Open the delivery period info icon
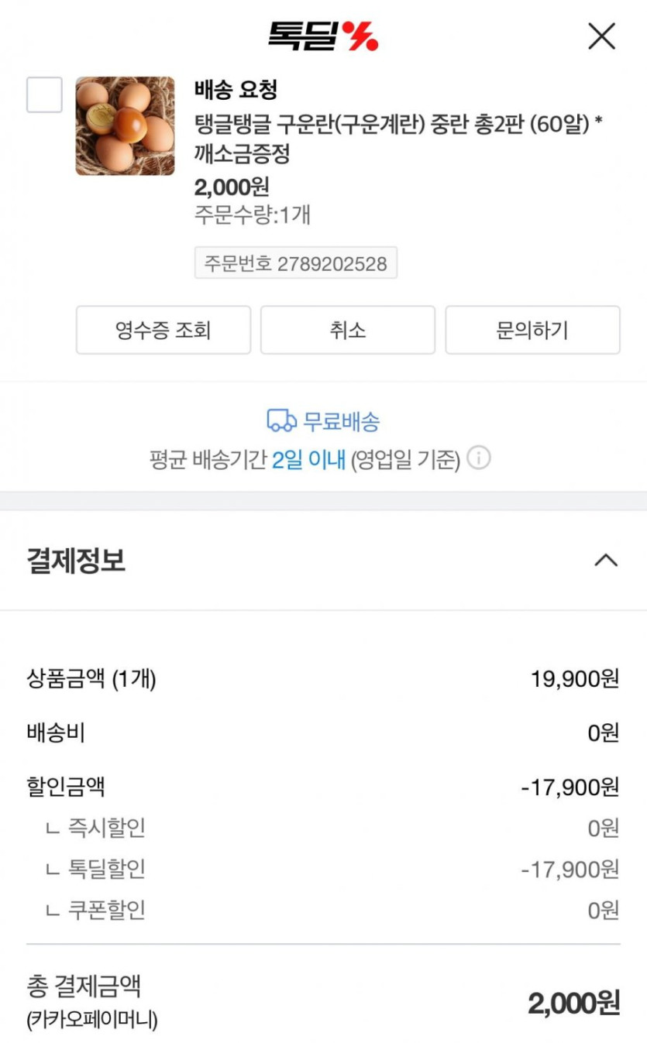Image resolution: width=647 pixels, height=1043 pixels. pyautogui.click(x=479, y=459)
